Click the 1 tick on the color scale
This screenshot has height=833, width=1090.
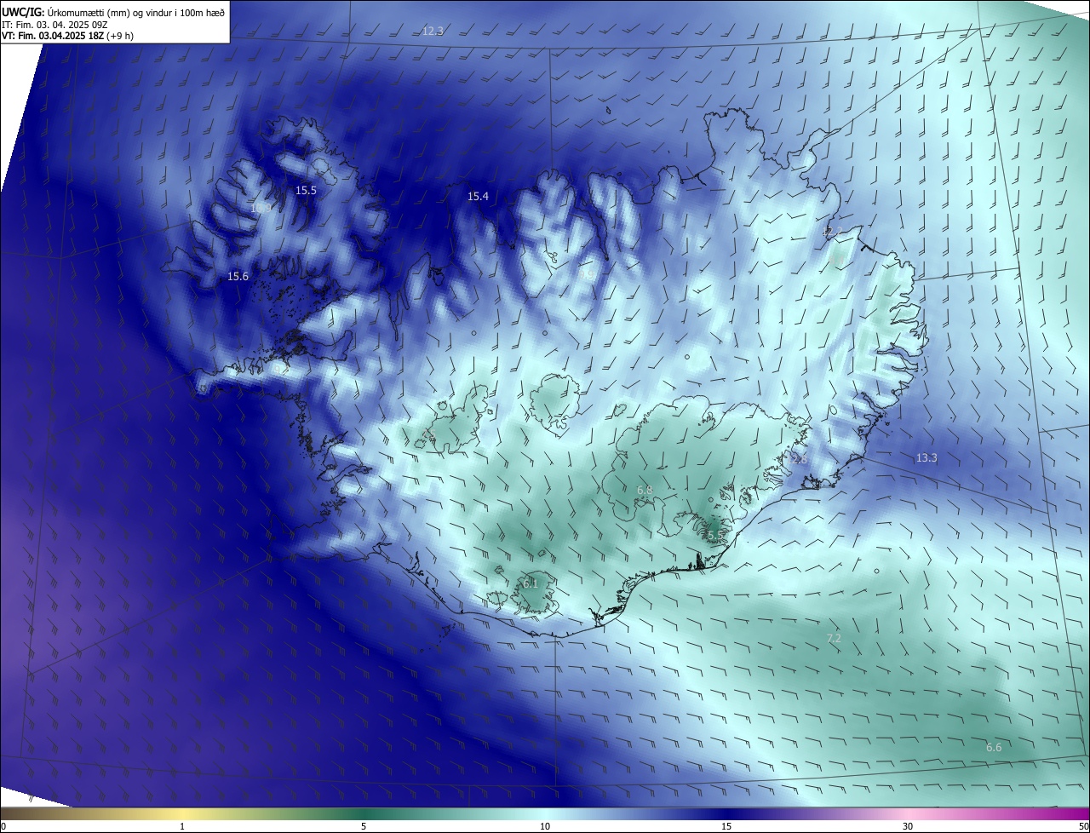[x=182, y=826]
